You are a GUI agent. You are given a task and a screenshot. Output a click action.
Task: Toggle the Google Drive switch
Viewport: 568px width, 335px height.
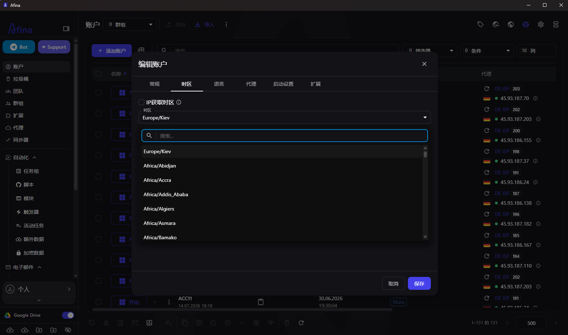point(68,315)
